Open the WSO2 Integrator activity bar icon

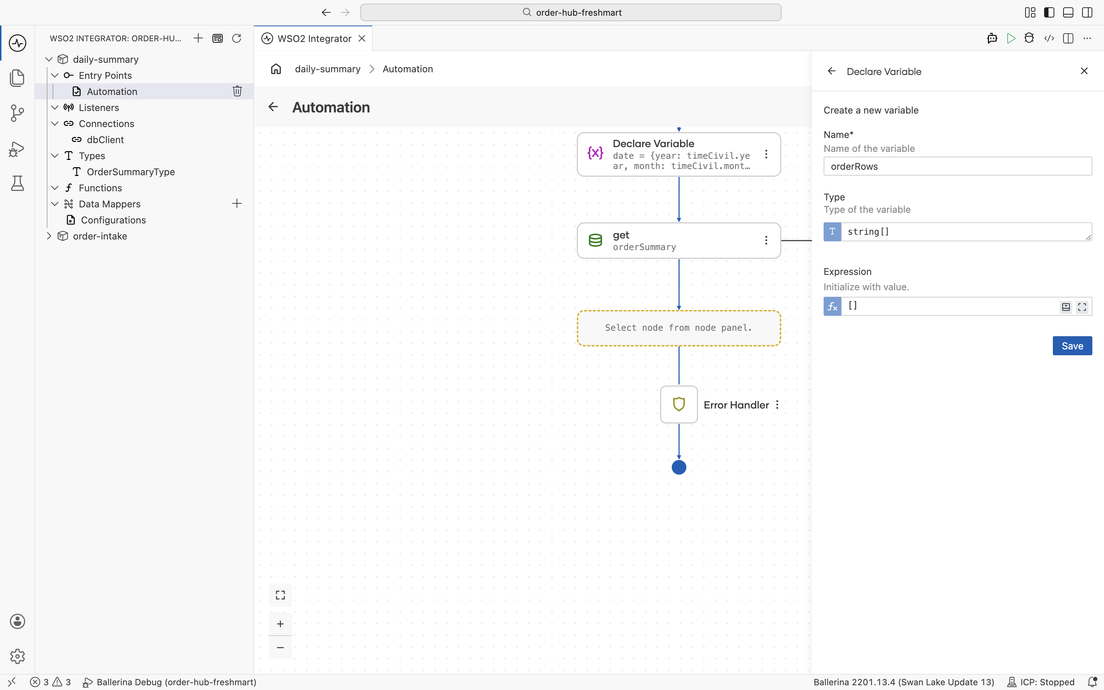[17, 43]
